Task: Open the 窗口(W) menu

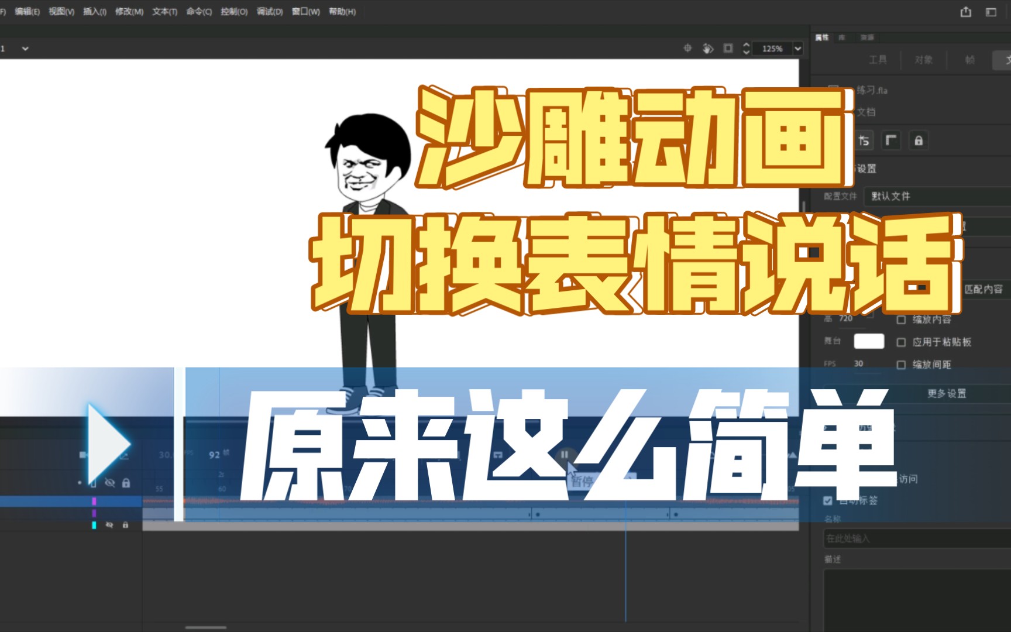Action: [x=306, y=12]
